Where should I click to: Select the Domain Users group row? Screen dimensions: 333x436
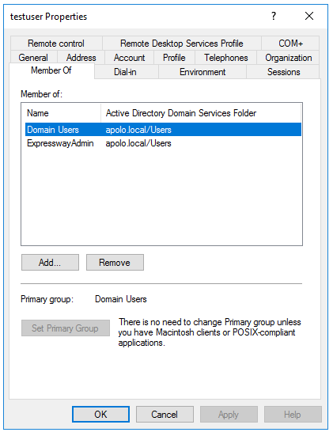click(x=163, y=130)
